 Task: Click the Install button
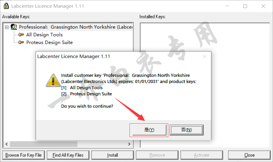pyautogui.click(x=112, y=155)
